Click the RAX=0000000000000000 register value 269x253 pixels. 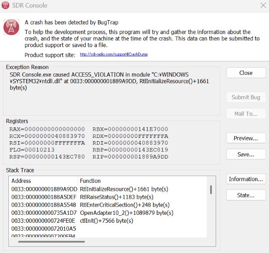pyautogui.click(x=47, y=129)
